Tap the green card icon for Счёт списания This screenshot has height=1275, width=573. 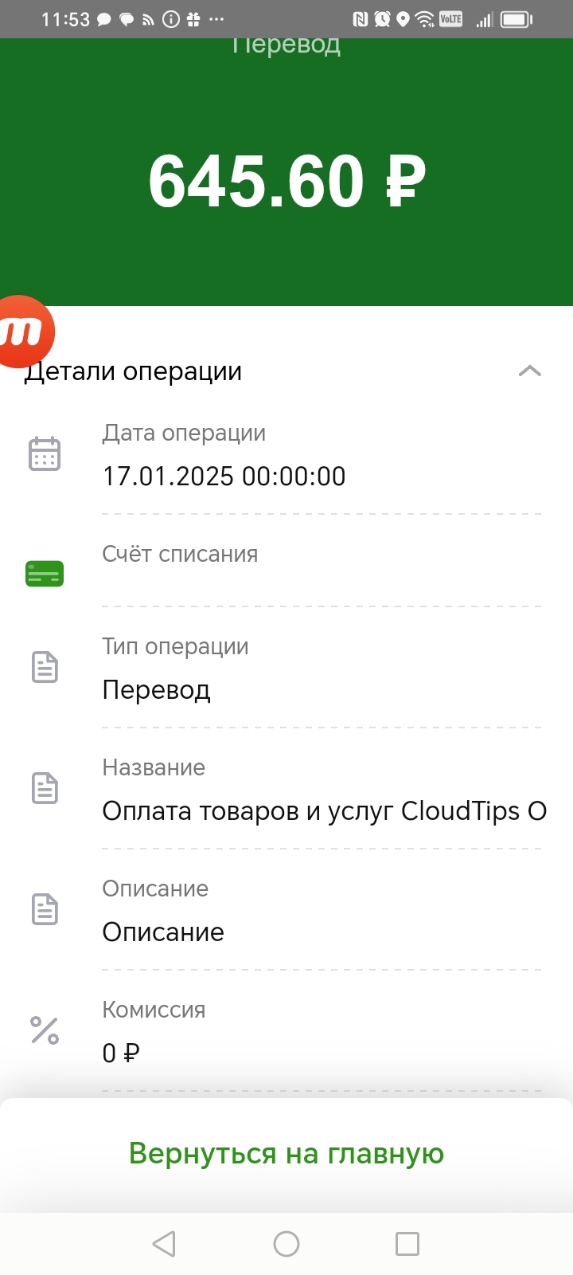[x=45, y=574]
